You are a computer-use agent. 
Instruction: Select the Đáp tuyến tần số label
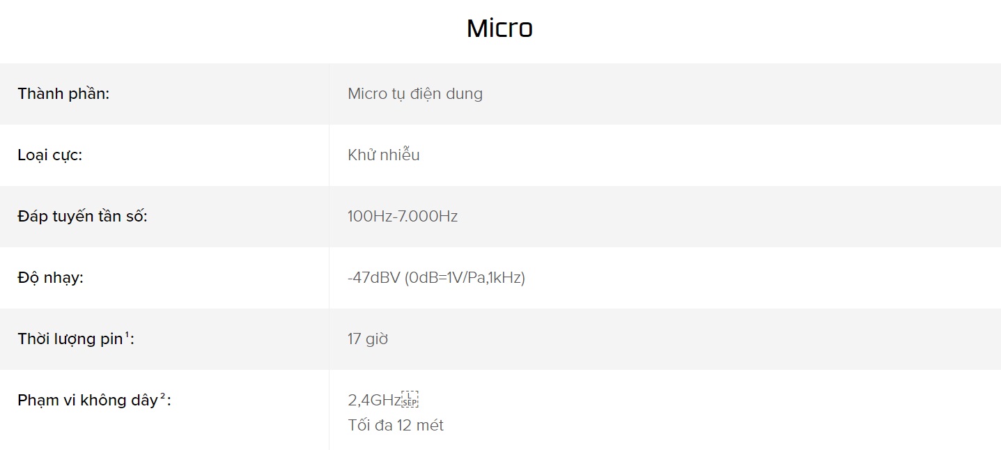82,216
